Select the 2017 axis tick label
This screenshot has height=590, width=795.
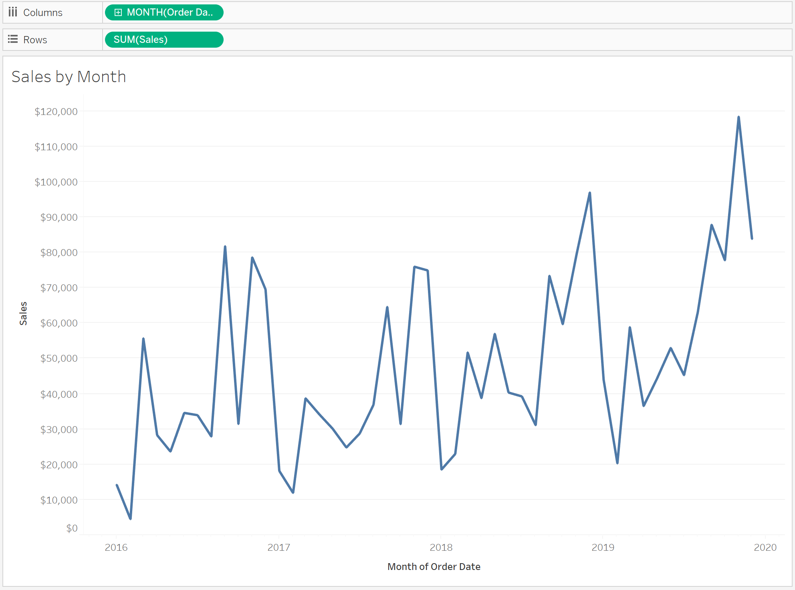coord(279,547)
